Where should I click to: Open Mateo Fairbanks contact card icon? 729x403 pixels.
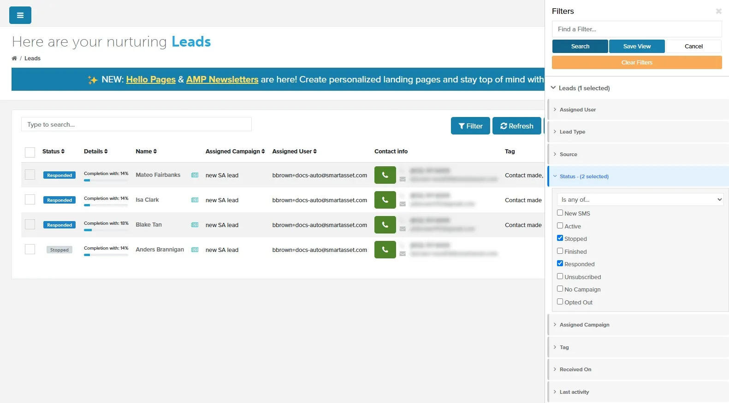(195, 175)
